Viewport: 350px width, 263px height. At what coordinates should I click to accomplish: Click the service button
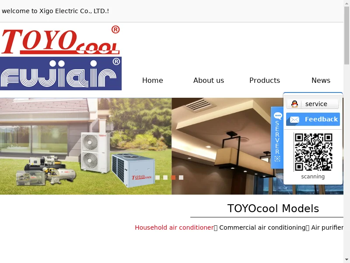click(312, 104)
